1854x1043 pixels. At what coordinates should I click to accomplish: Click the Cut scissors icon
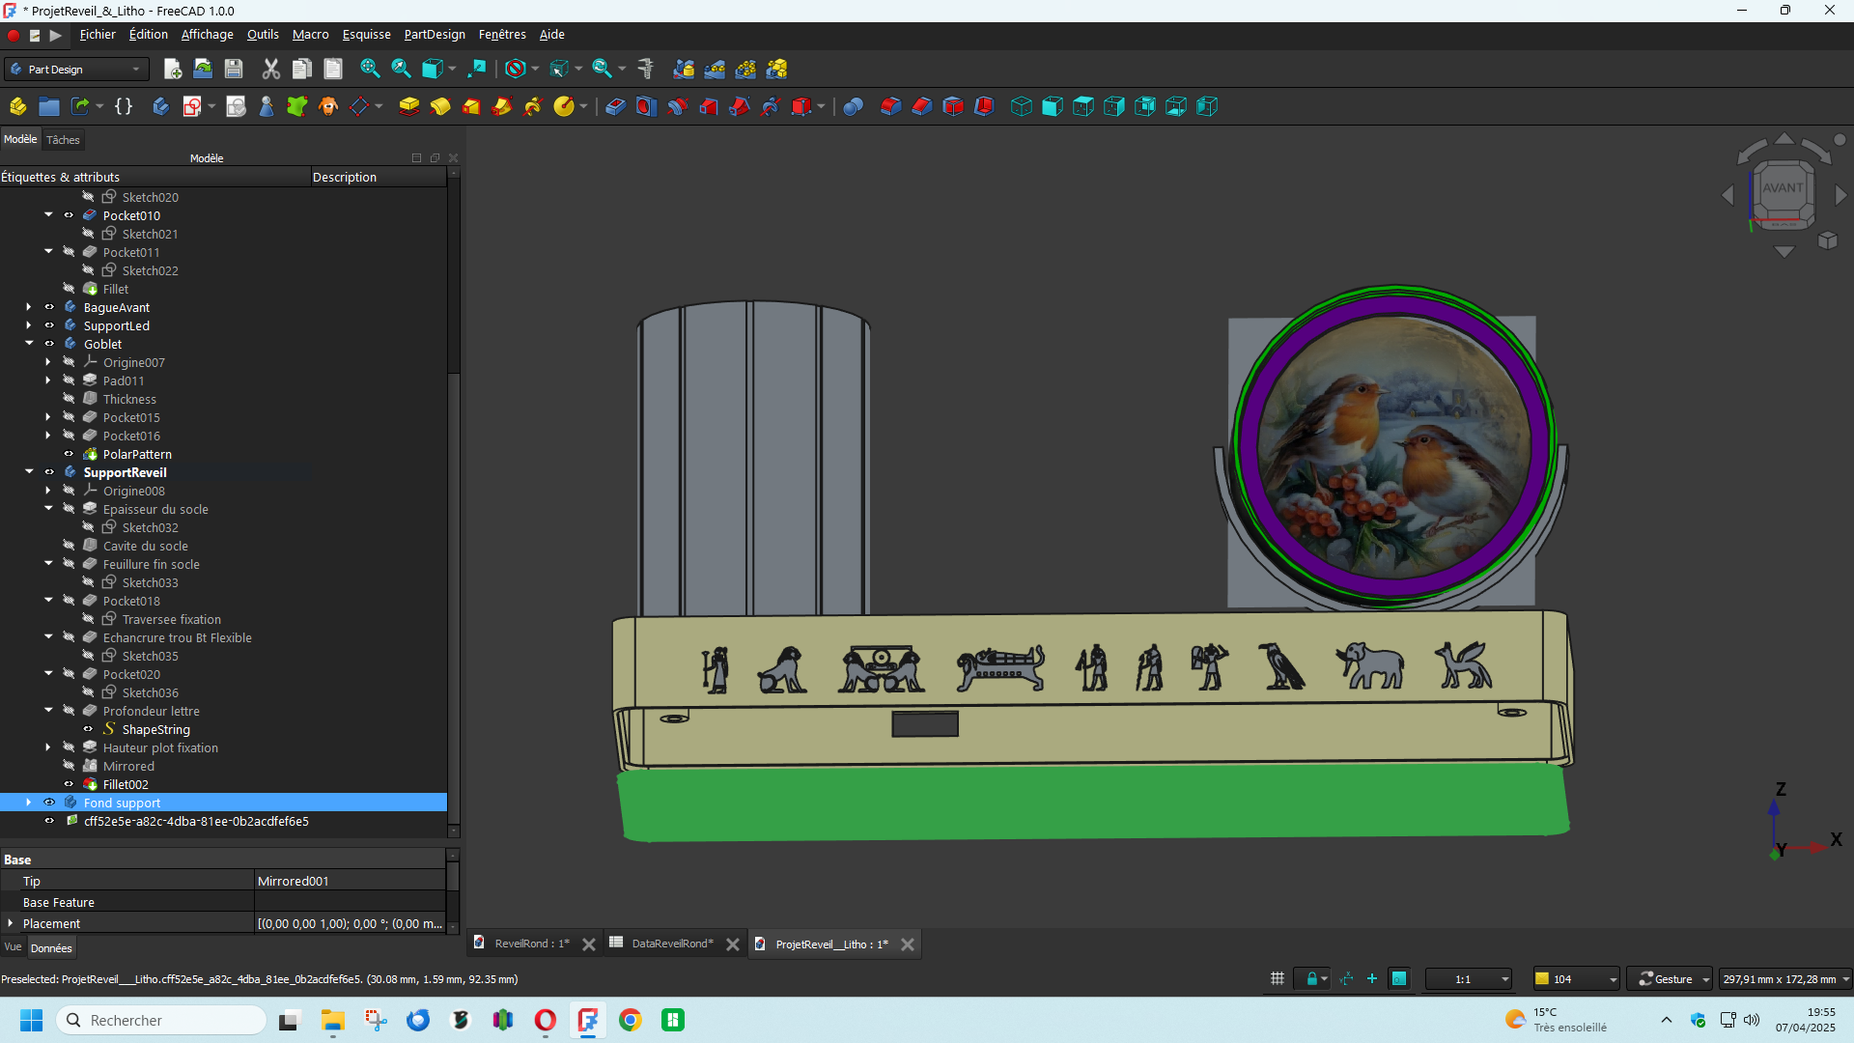click(x=270, y=69)
